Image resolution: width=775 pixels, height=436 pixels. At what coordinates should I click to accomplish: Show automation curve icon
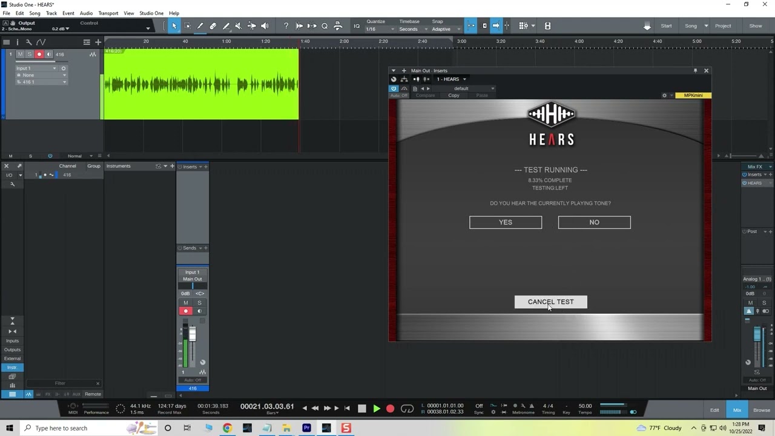[x=41, y=42]
